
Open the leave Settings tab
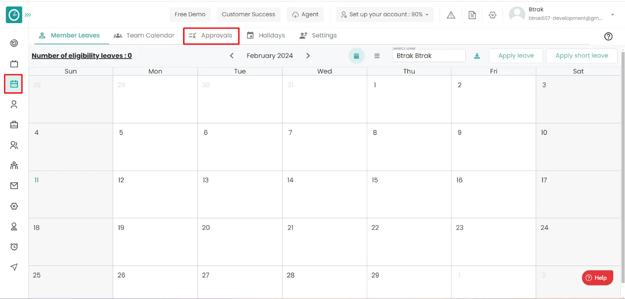[x=318, y=36]
